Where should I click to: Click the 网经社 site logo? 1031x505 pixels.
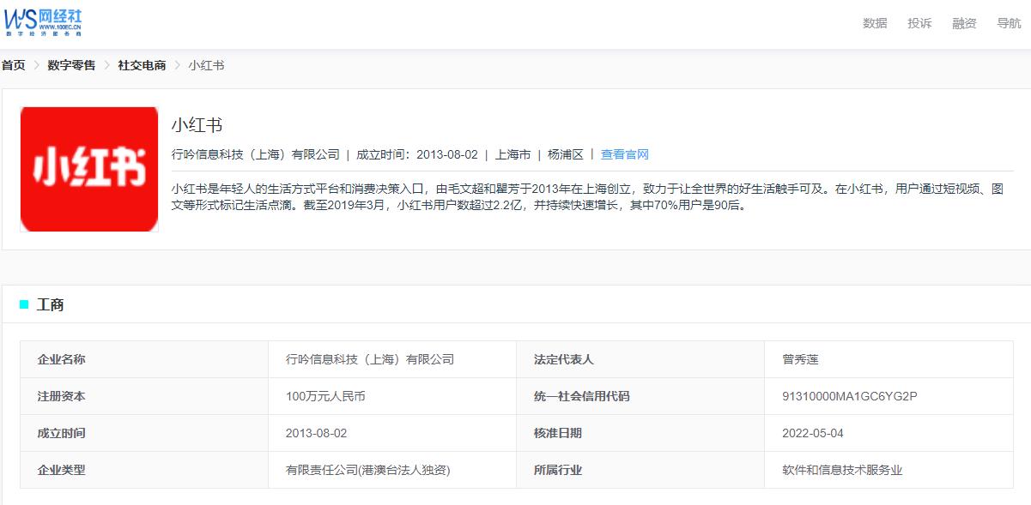[43, 21]
